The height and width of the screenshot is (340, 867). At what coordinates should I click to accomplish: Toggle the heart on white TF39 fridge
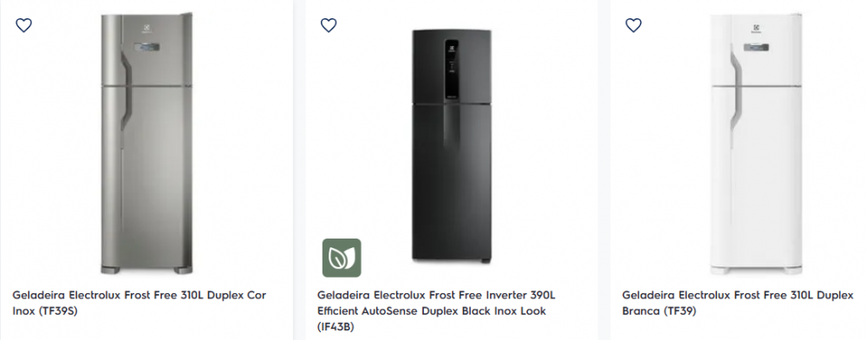coord(633,25)
